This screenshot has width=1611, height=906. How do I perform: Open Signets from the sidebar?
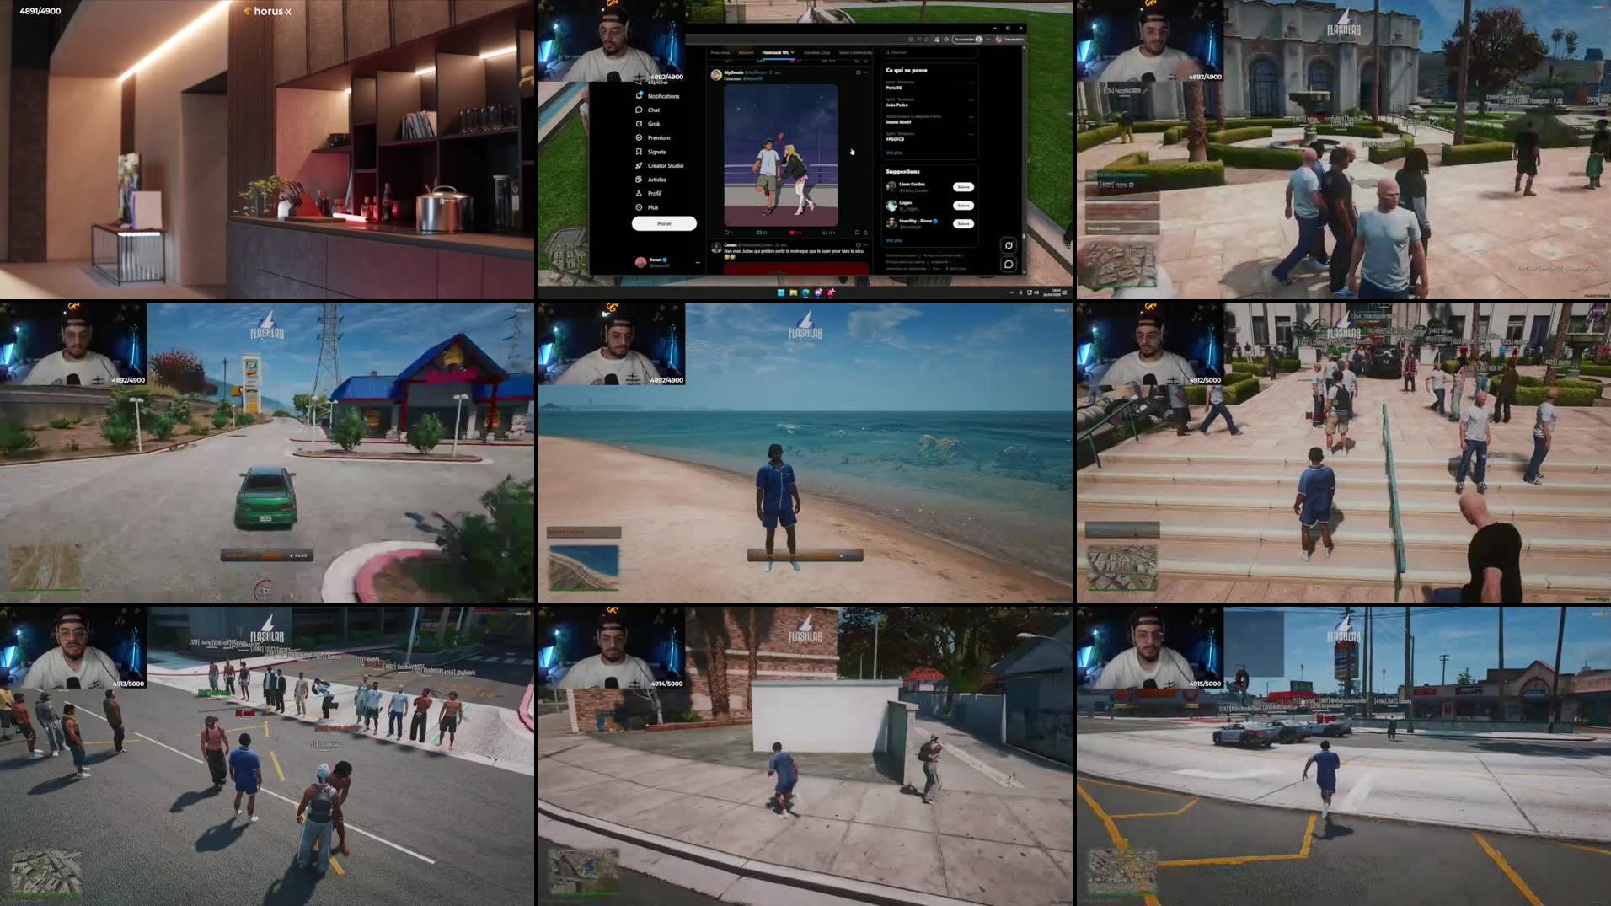point(656,152)
